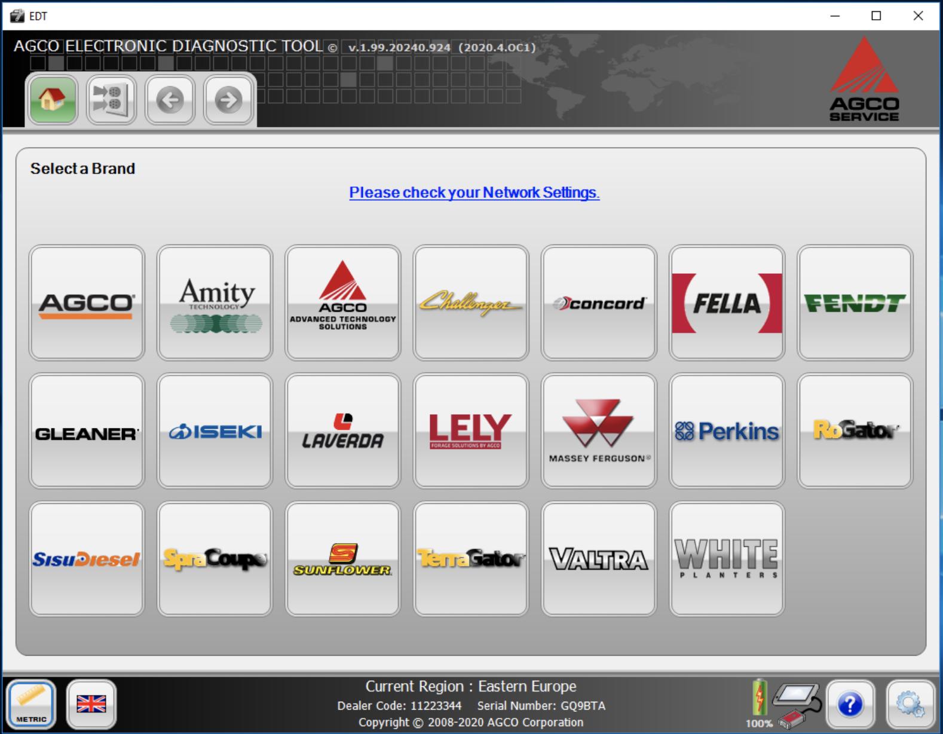943x734 pixels.
Task: Select the Fella brand tile
Action: [727, 302]
